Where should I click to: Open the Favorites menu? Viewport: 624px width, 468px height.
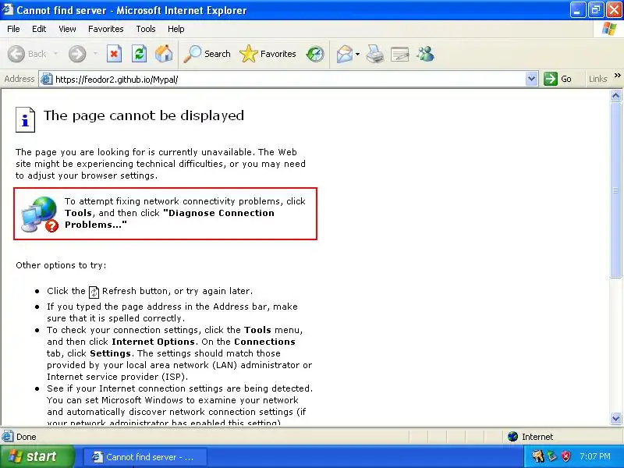click(106, 29)
